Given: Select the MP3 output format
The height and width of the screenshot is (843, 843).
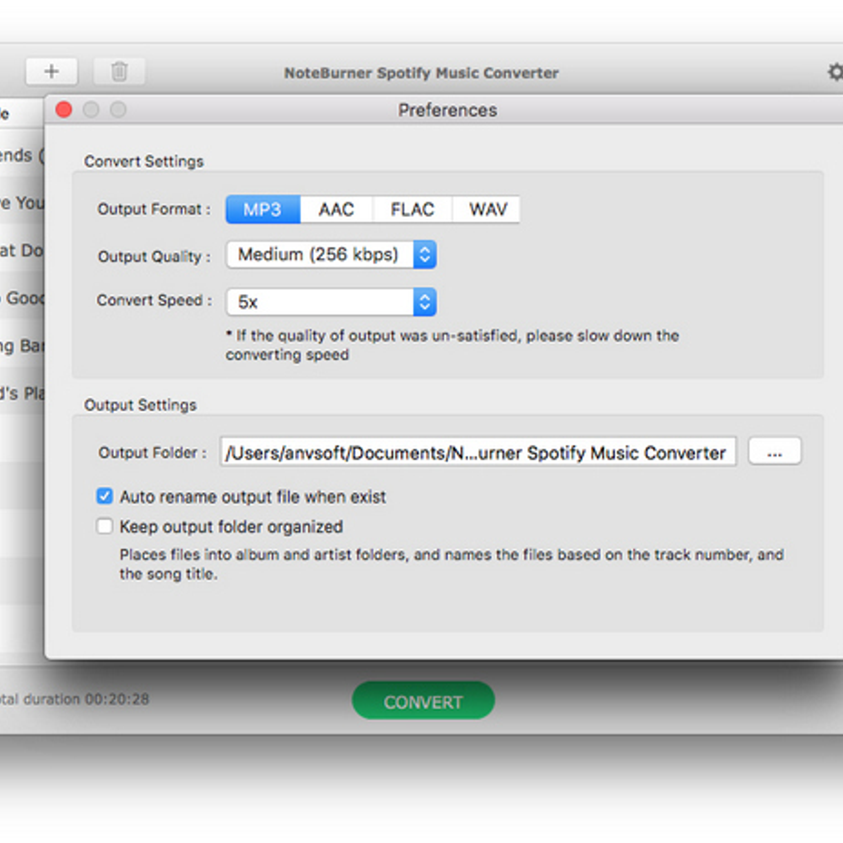Looking at the screenshot, I should coord(262,209).
